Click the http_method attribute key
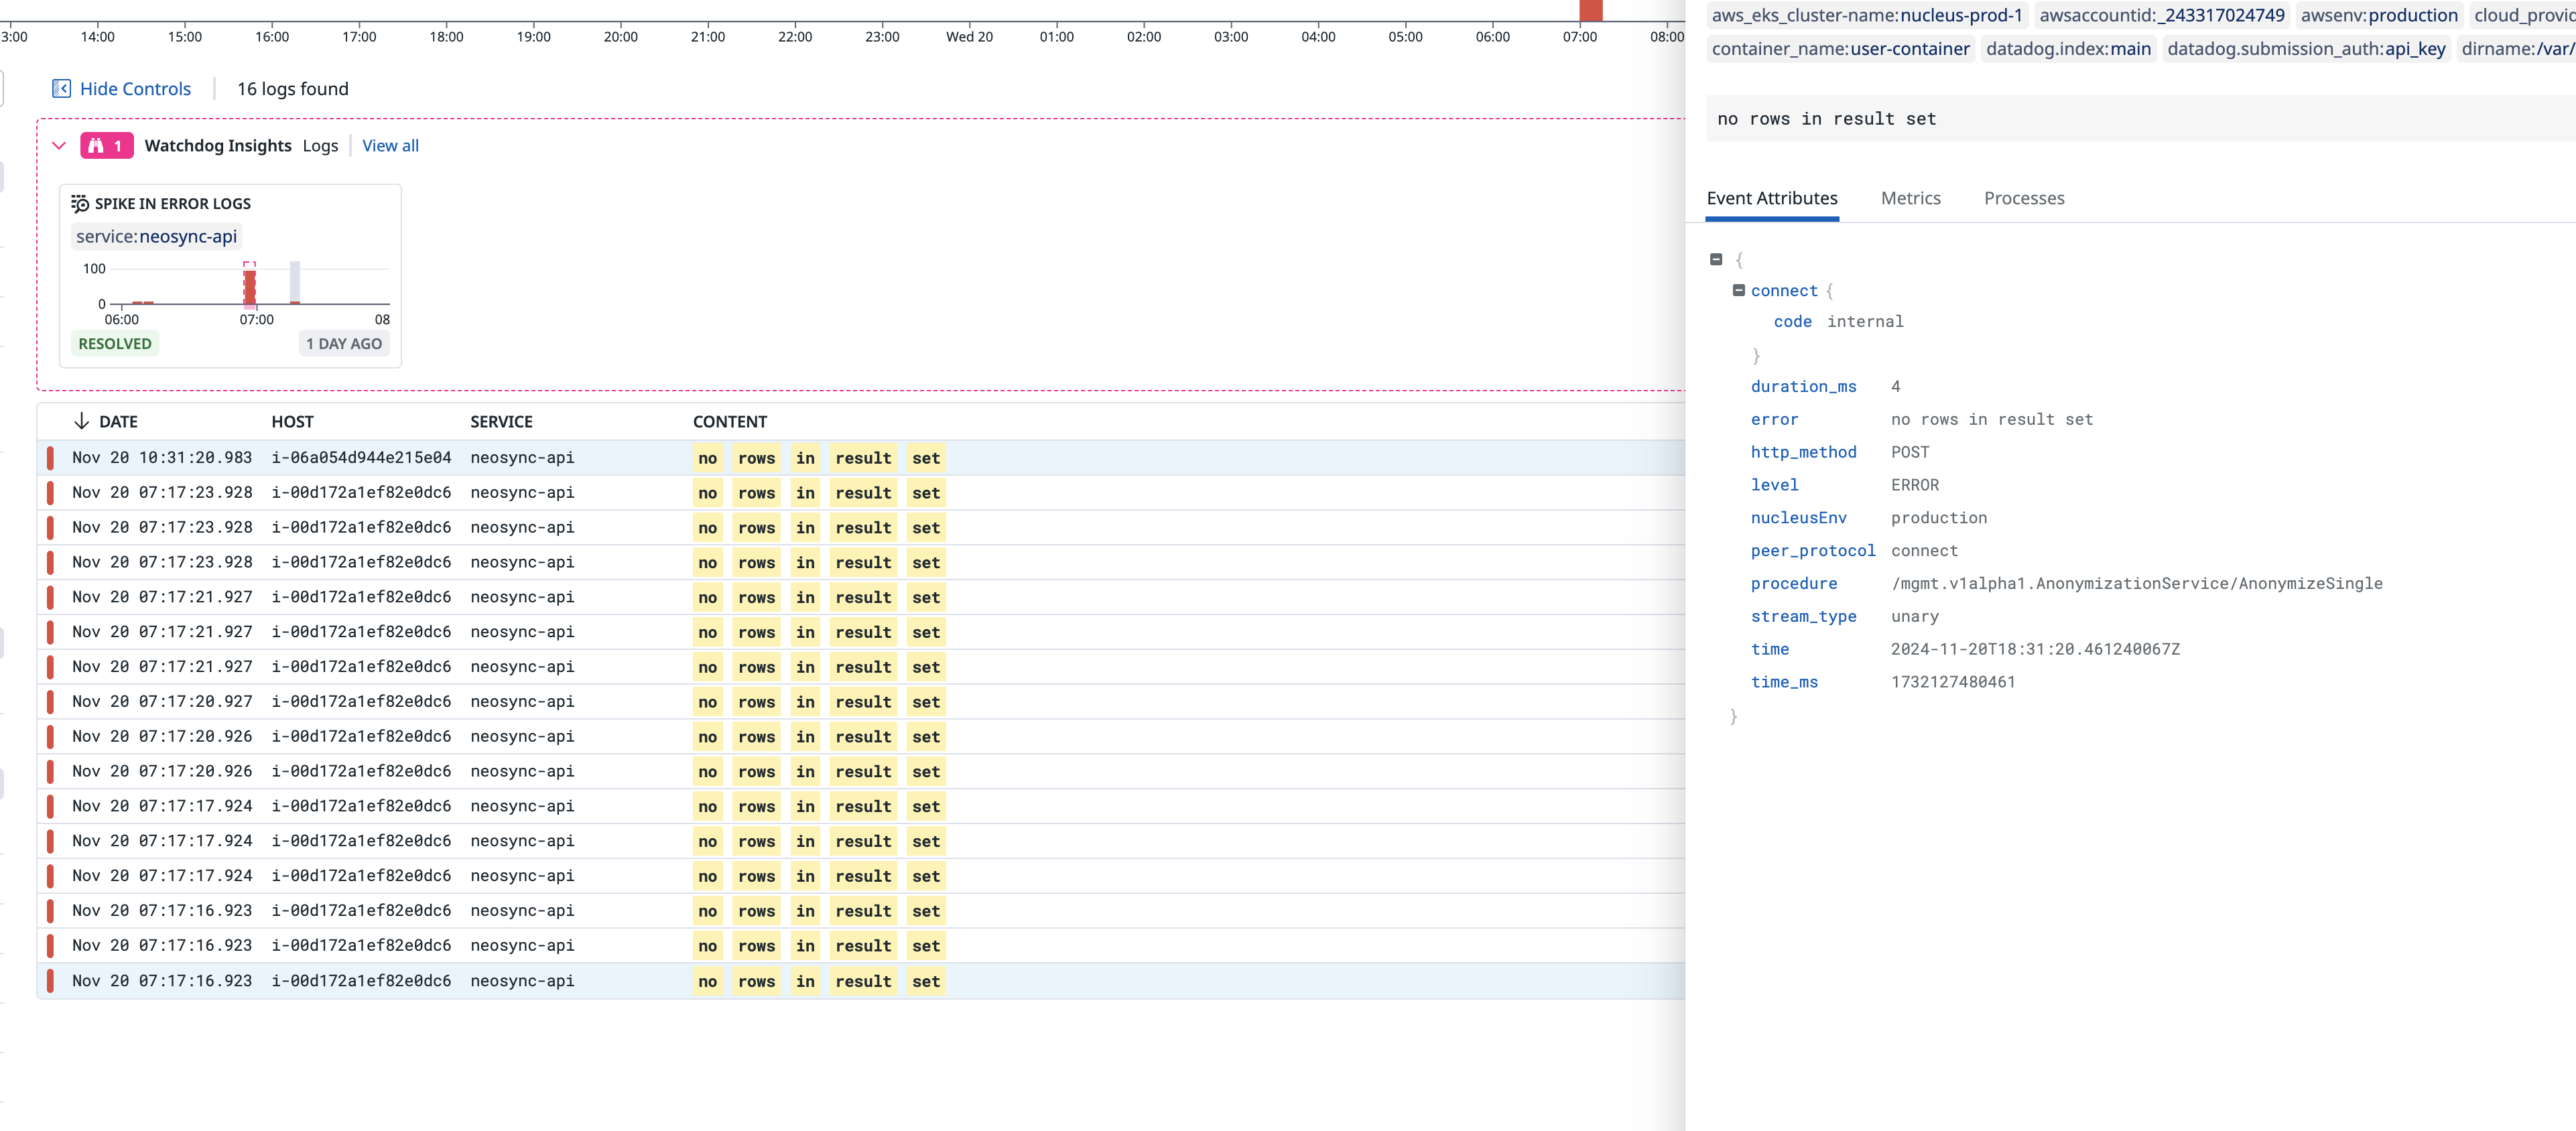The width and height of the screenshot is (2576, 1131). (x=1803, y=453)
